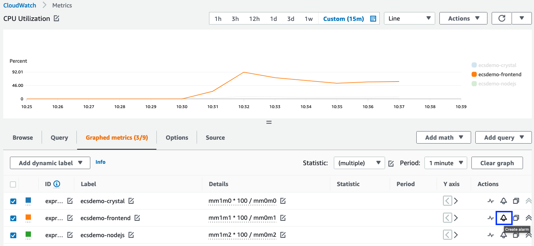Switch to the Browse tab

pyautogui.click(x=22, y=138)
